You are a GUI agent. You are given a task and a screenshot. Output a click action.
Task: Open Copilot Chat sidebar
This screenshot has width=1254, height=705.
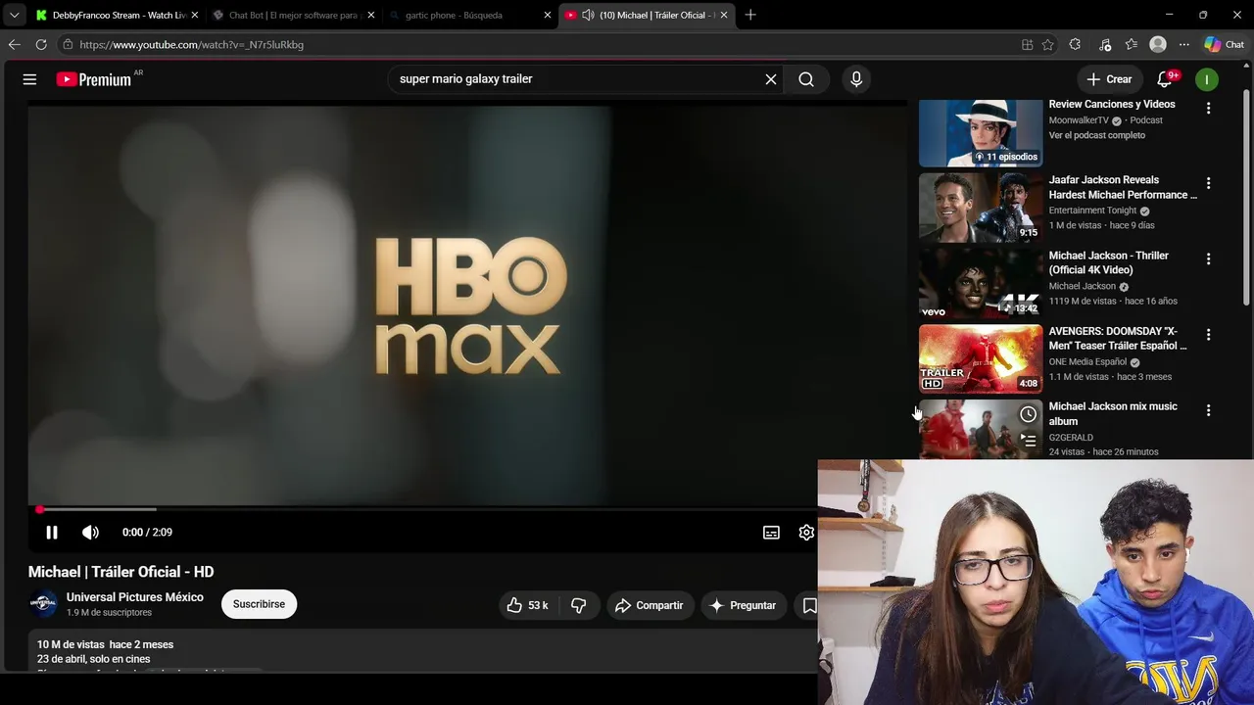[1224, 44]
